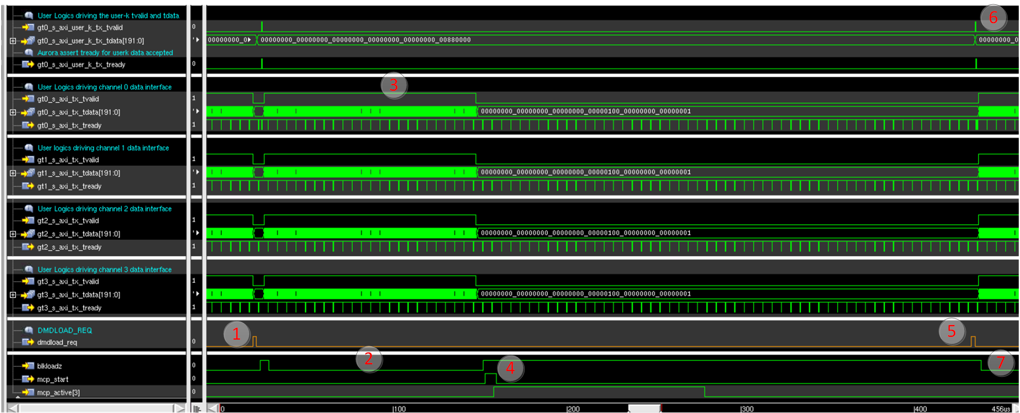The image size is (1020, 413).
Task: Click the scroll-left arrow of signal-pane scrollbar
Action: pyautogui.click(x=13, y=408)
